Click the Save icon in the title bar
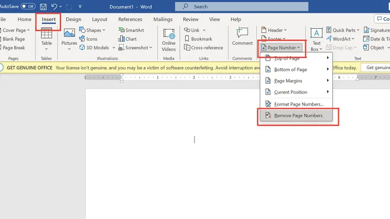 [43, 7]
